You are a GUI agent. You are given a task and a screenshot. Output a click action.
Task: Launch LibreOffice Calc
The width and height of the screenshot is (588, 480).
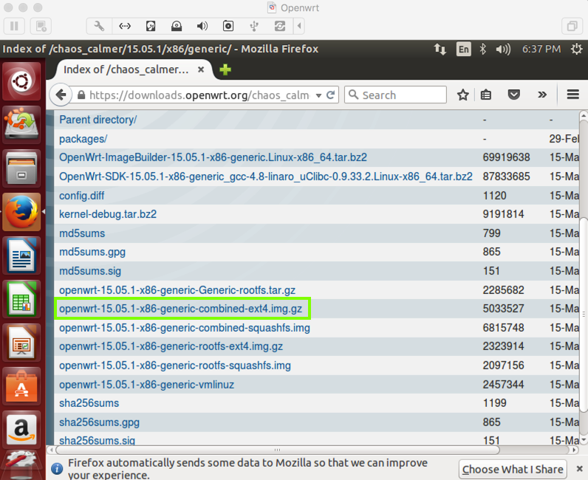point(21,299)
